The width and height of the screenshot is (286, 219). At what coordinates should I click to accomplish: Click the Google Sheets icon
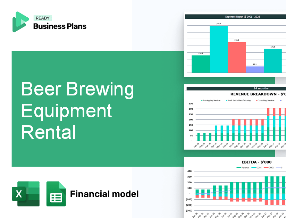(56, 194)
